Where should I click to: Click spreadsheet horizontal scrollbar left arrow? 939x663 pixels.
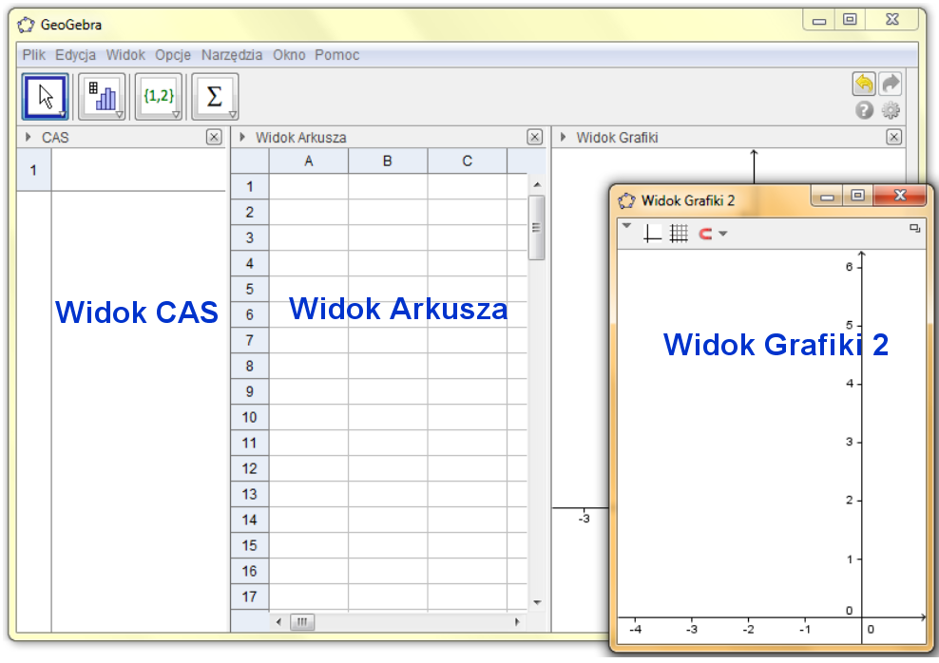(278, 622)
